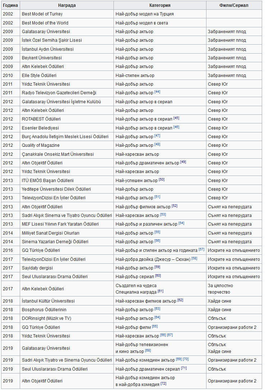This screenshot has height=390, width=265.
Task: Click the Филм/Сериал column header
Action: tap(234, 5)
